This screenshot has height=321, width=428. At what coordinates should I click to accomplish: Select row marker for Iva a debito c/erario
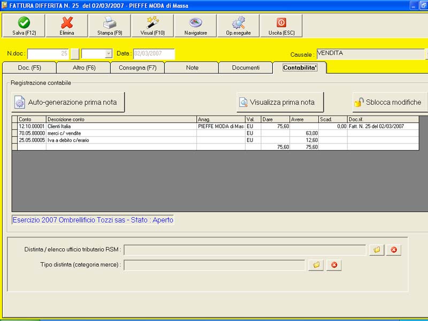point(15,140)
